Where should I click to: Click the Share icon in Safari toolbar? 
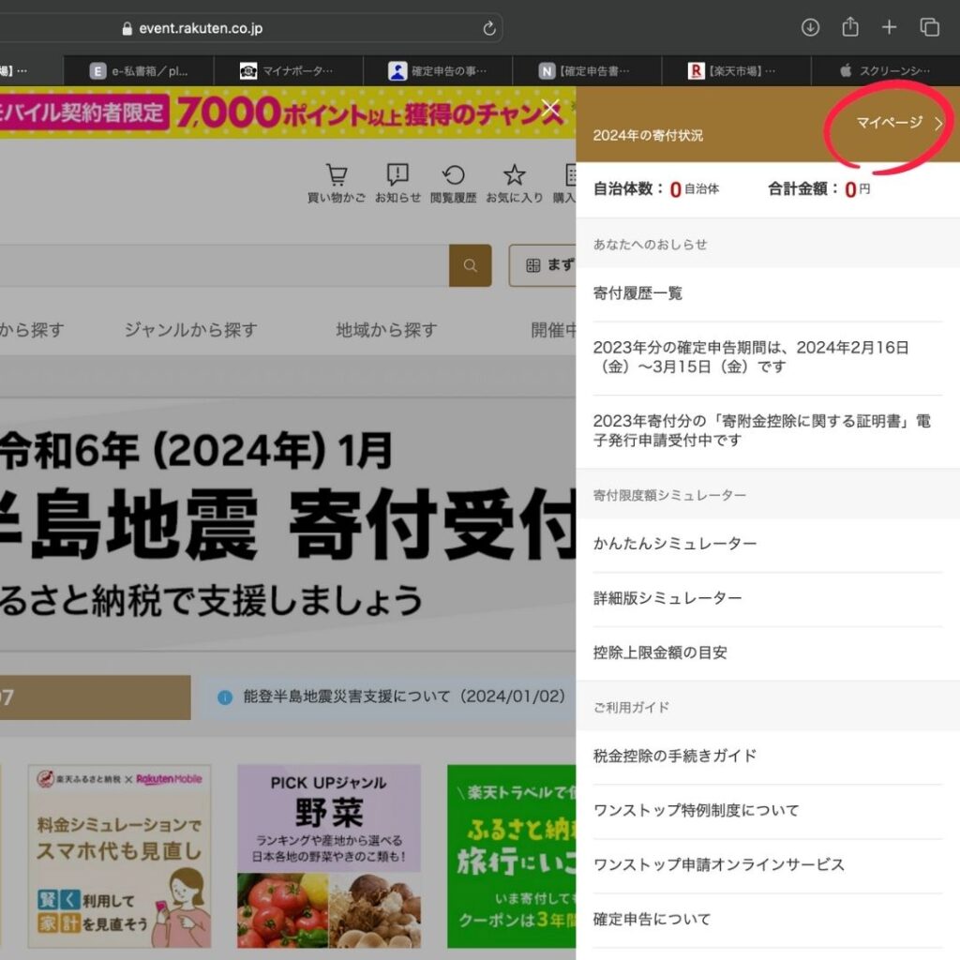point(849,27)
